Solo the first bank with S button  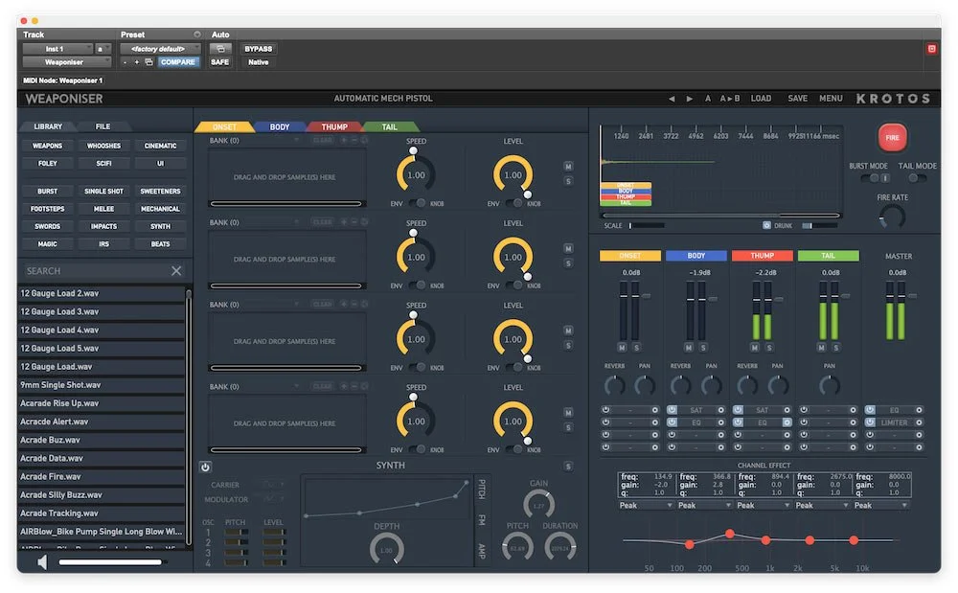[568, 181]
